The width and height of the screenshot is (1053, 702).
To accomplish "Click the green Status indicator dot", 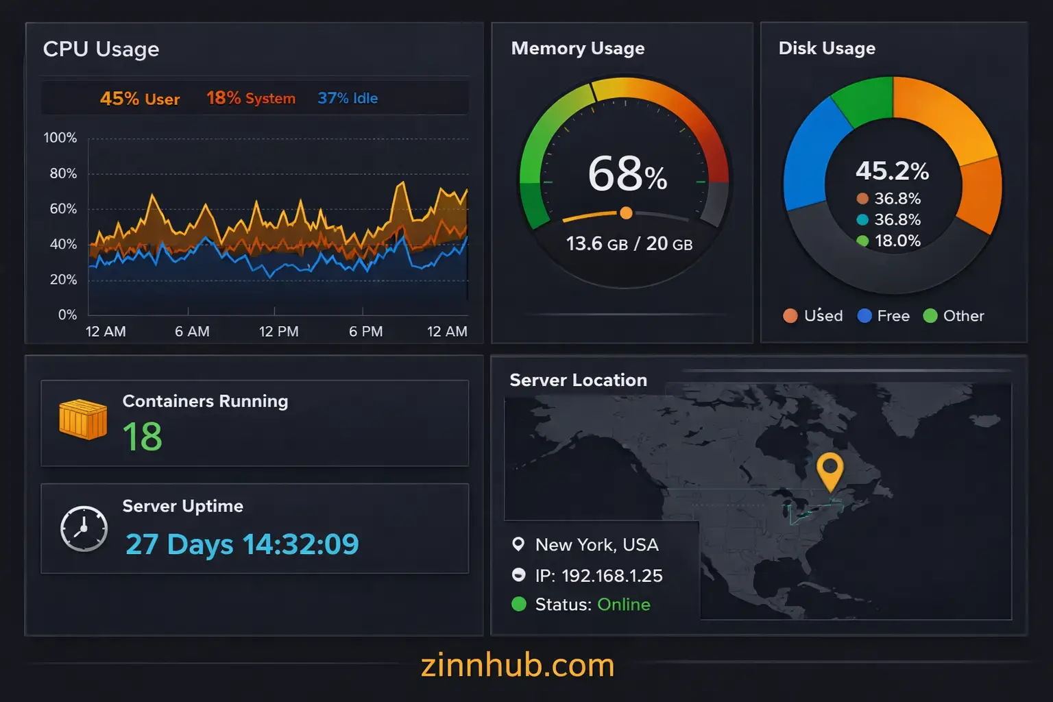I will tap(519, 604).
